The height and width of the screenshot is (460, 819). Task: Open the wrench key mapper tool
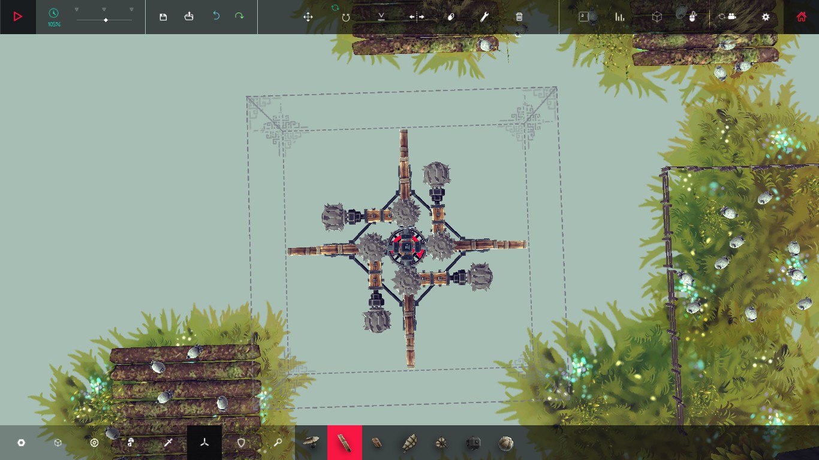click(x=484, y=17)
